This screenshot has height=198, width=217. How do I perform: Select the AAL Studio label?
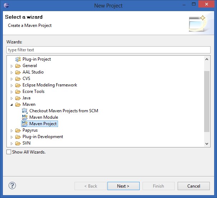point(33,72)
